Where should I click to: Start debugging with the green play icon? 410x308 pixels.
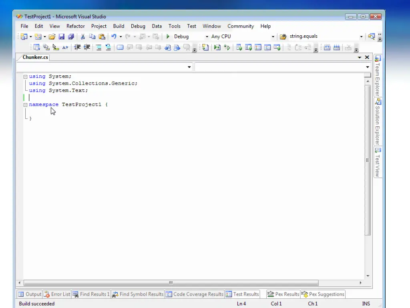coord(168,36)
